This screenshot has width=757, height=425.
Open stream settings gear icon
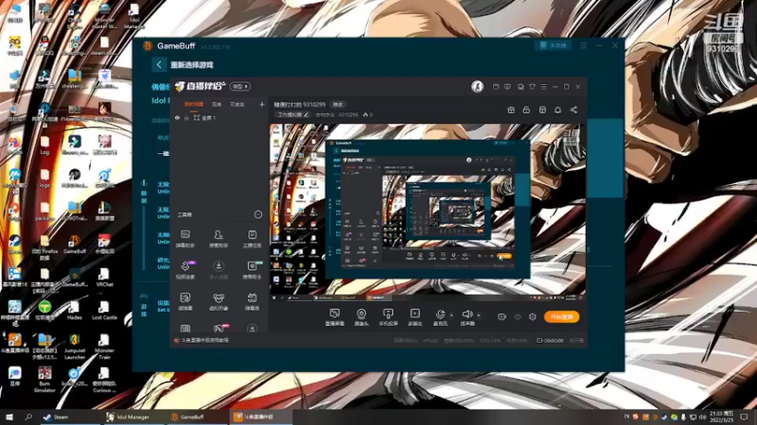533,317
